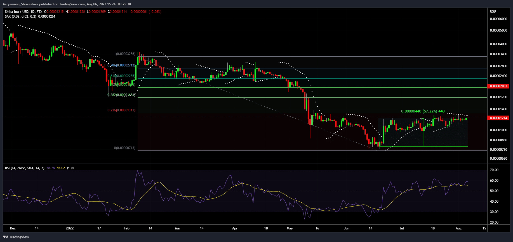Click the 0.00004000 price axis label
The width and height of the screenshot is (513, 242).
tap(498, 44)
